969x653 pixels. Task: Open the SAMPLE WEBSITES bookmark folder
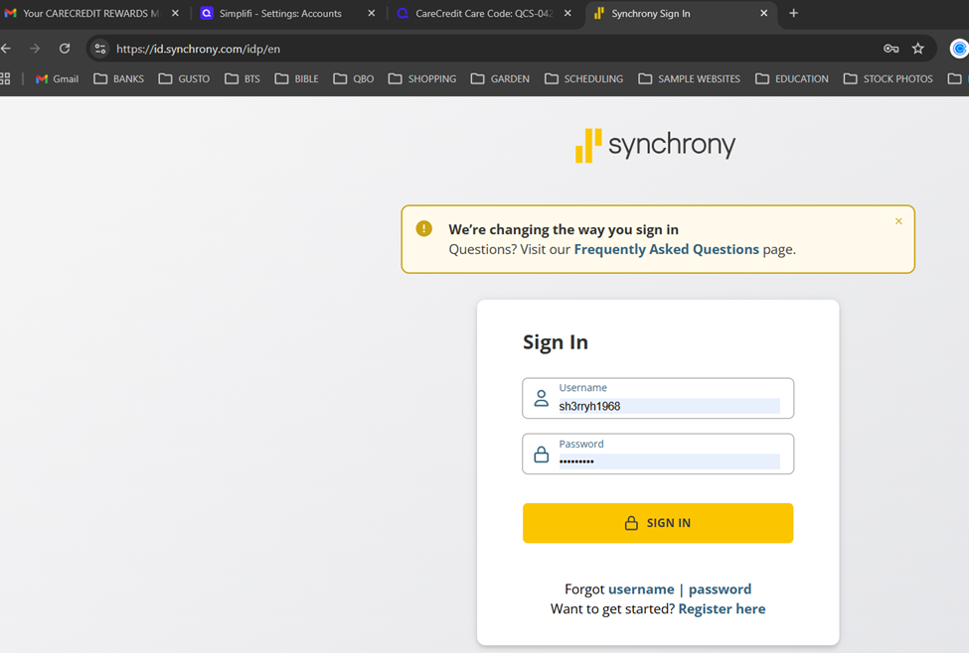coord(689,78)
